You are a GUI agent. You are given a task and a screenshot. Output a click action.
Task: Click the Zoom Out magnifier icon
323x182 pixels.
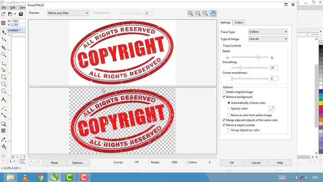click(x=198, y=14)
